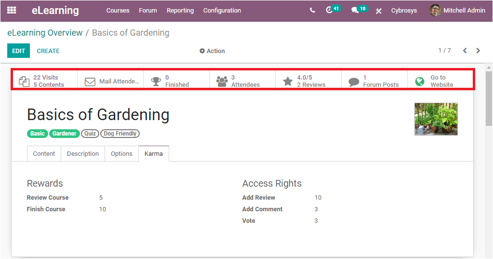The image size is (493, 259).
Task: Click the EDIT button
Action: (x=18, y=51)
